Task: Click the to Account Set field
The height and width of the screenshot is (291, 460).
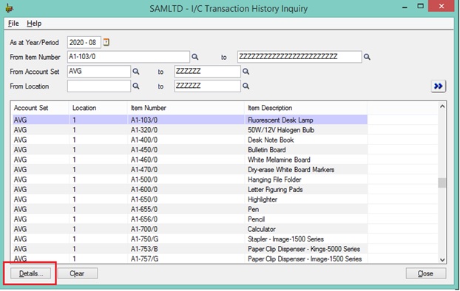Action: 207,71
